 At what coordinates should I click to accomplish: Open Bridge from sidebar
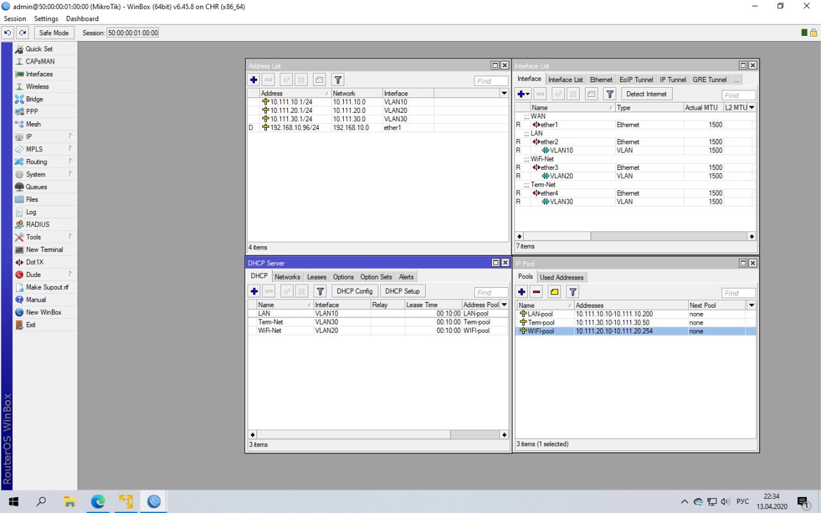click(x=35, y=99)
